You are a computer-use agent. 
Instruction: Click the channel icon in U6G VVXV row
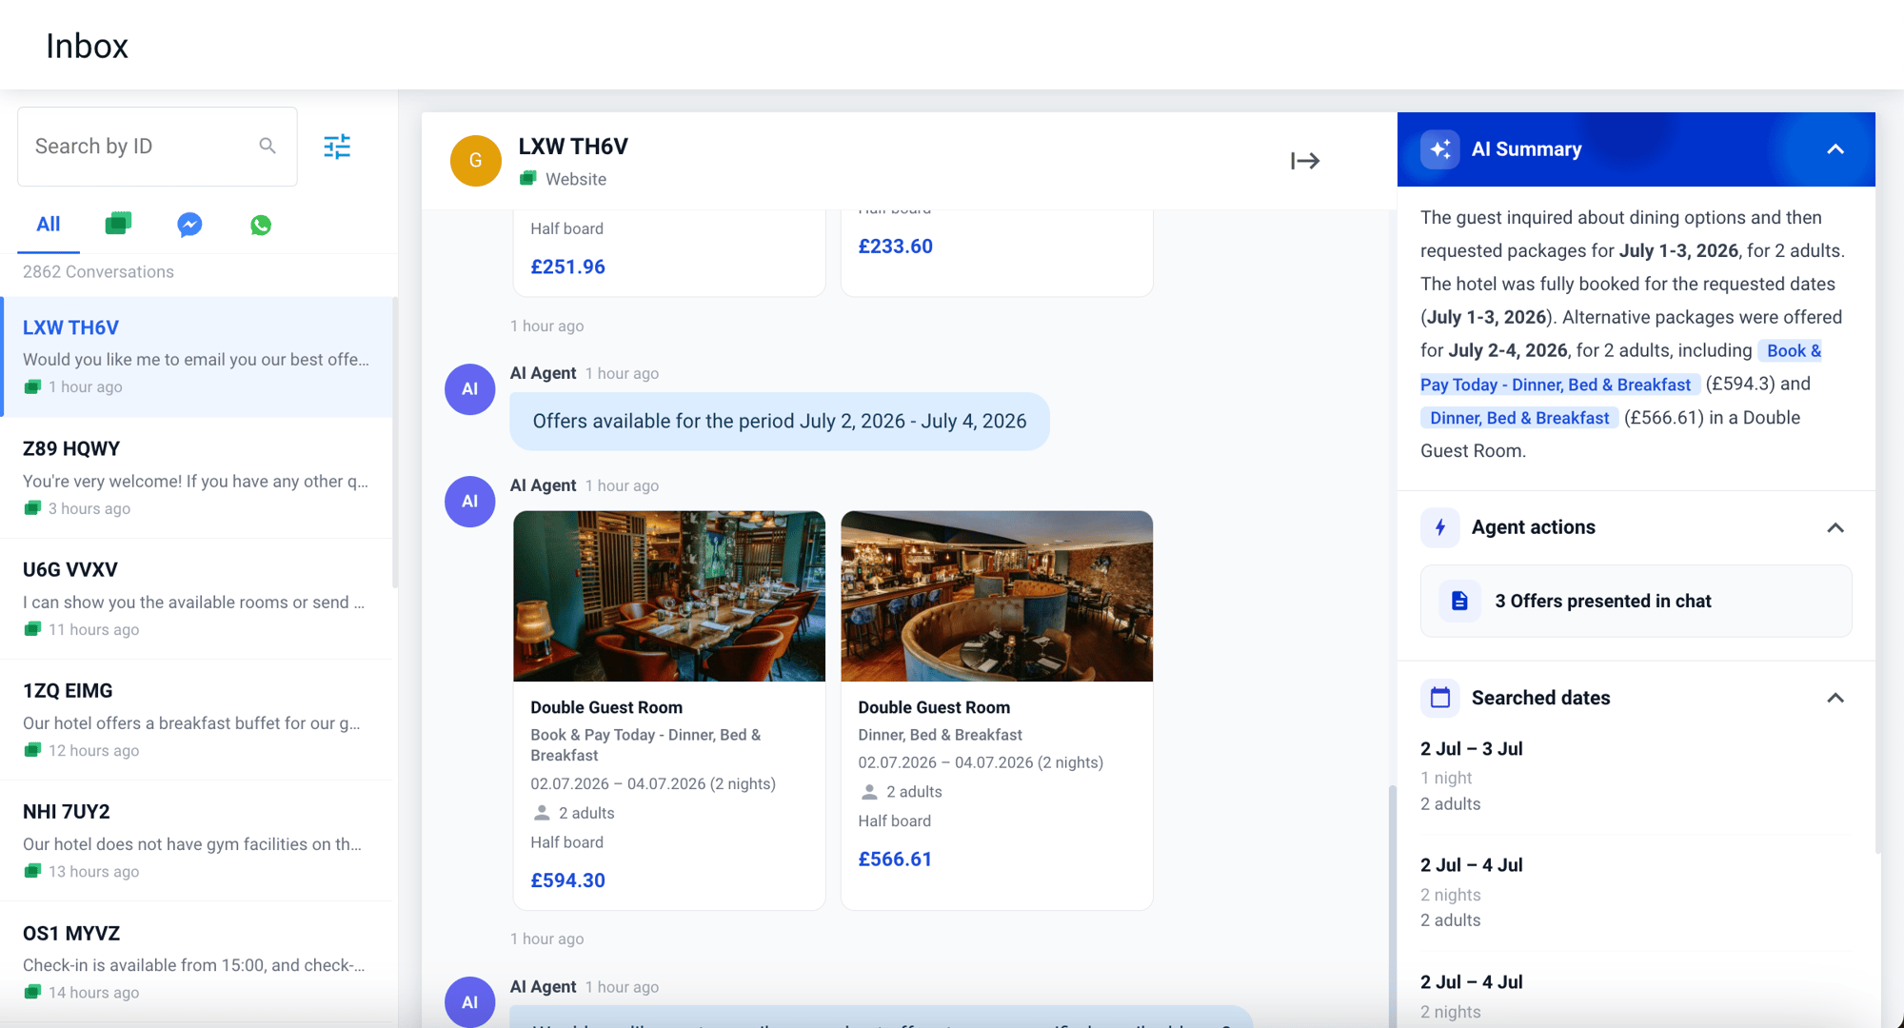tap(32, 629)
